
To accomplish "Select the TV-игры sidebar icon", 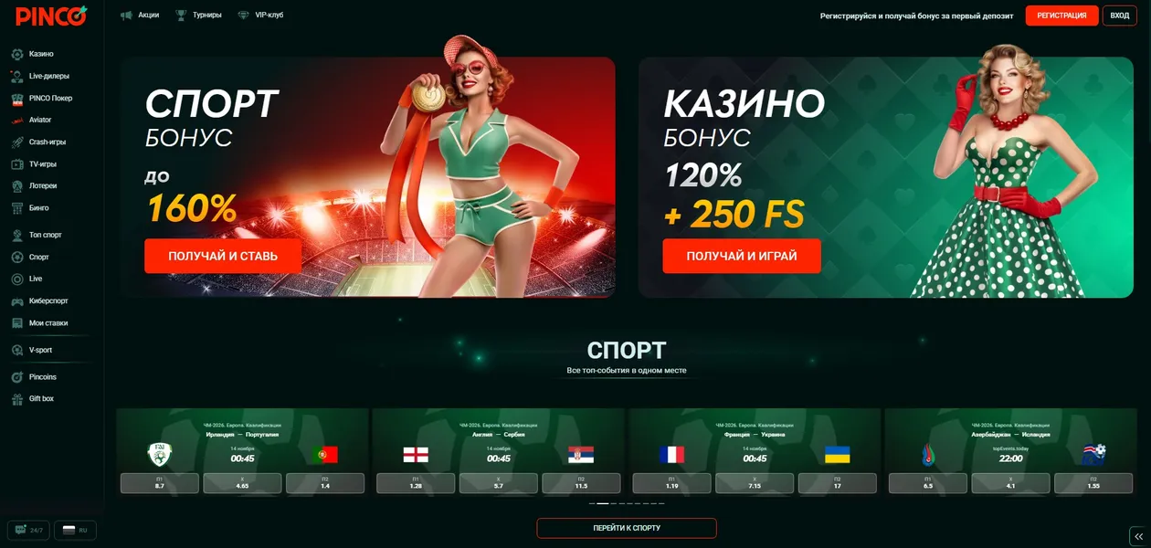I will tap(17, 163).
